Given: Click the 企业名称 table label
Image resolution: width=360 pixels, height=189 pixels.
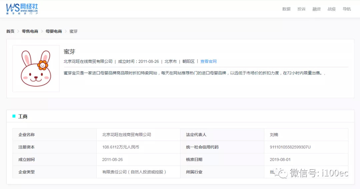Looking at the screenshot, I should [26, 135].
